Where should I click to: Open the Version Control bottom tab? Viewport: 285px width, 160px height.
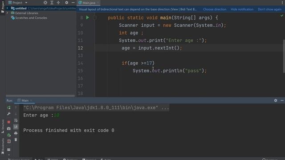[19, 159]
